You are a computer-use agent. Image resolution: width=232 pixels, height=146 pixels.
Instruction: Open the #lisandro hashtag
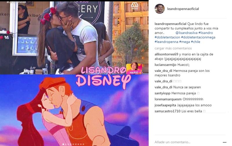coord(206,33)
